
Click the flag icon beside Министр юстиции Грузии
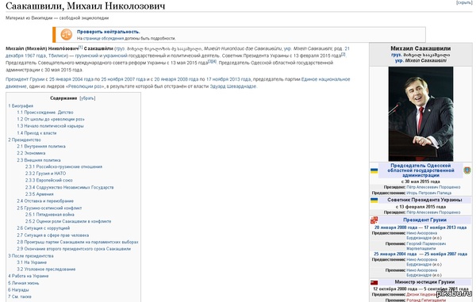click(374, 283)
